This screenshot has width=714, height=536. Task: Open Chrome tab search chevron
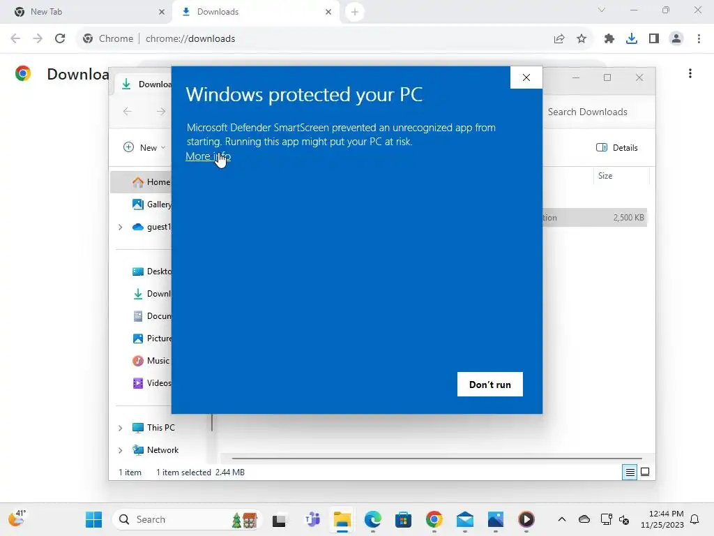(x=602, y=10)
